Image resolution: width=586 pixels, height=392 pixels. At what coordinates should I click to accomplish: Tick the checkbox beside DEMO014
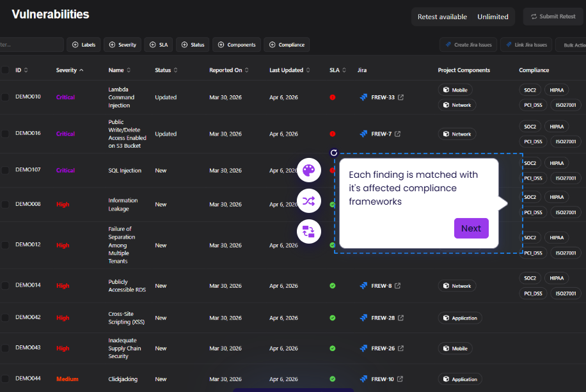[x=5, y=286]
